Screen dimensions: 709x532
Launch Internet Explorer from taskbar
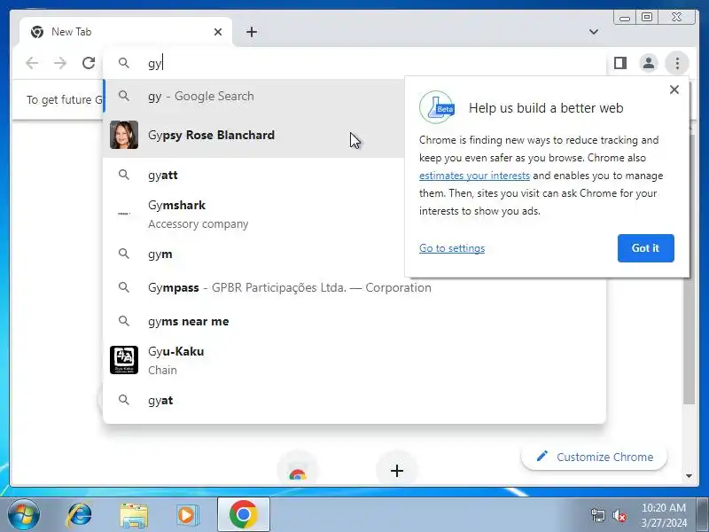tap(80, 515)
